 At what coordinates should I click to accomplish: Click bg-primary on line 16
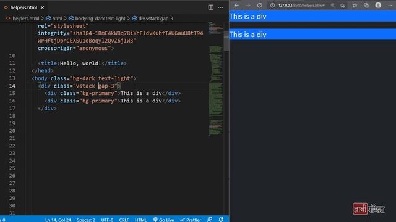pyautogui.click(x=98, y=101)
